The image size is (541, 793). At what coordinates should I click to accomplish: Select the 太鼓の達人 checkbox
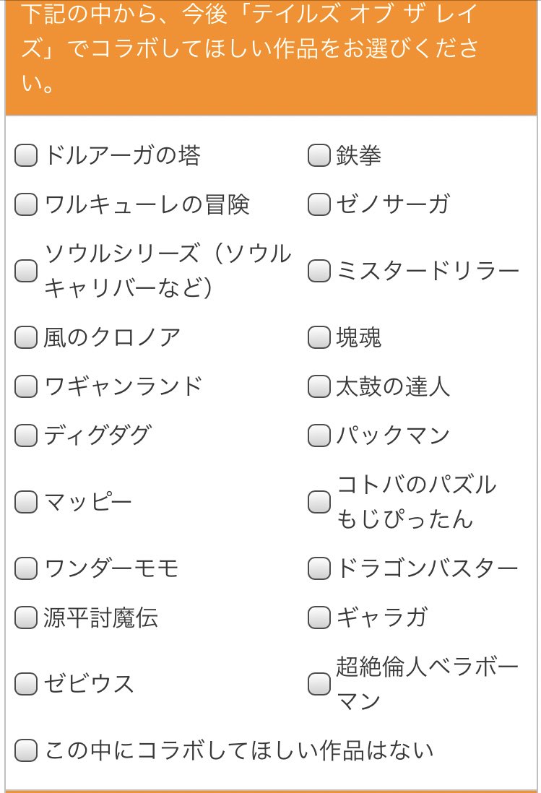coord(319,386)
